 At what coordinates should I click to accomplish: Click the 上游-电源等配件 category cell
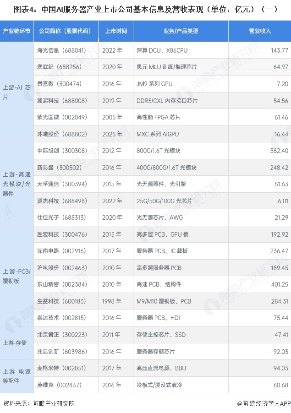16,376
